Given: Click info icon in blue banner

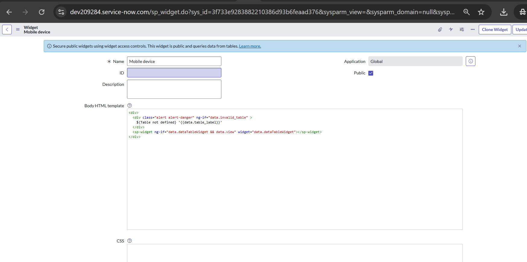Looking at the screenshot, I should click(x=49, y=46).
